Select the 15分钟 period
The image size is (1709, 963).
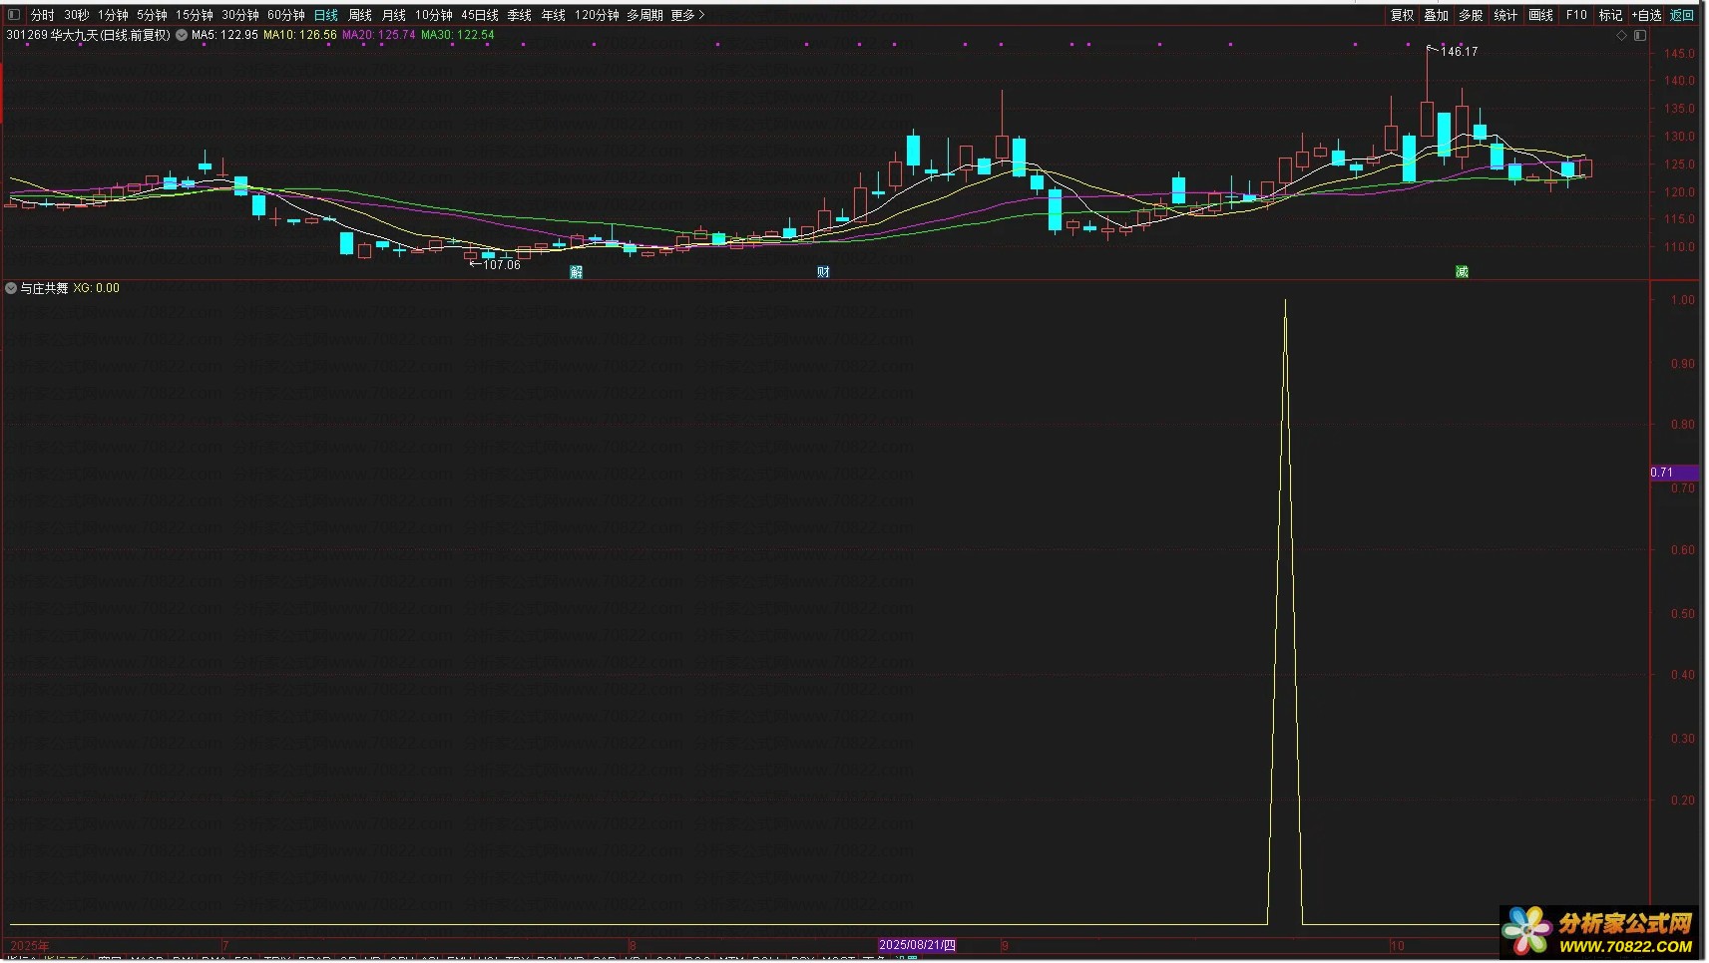coord(195,15)
